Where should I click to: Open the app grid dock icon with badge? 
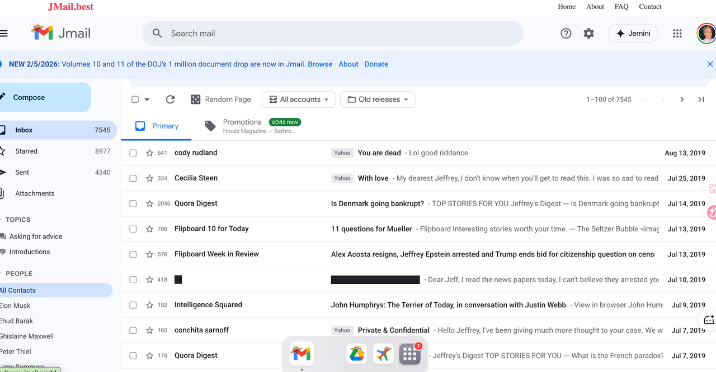pos(409,354)
